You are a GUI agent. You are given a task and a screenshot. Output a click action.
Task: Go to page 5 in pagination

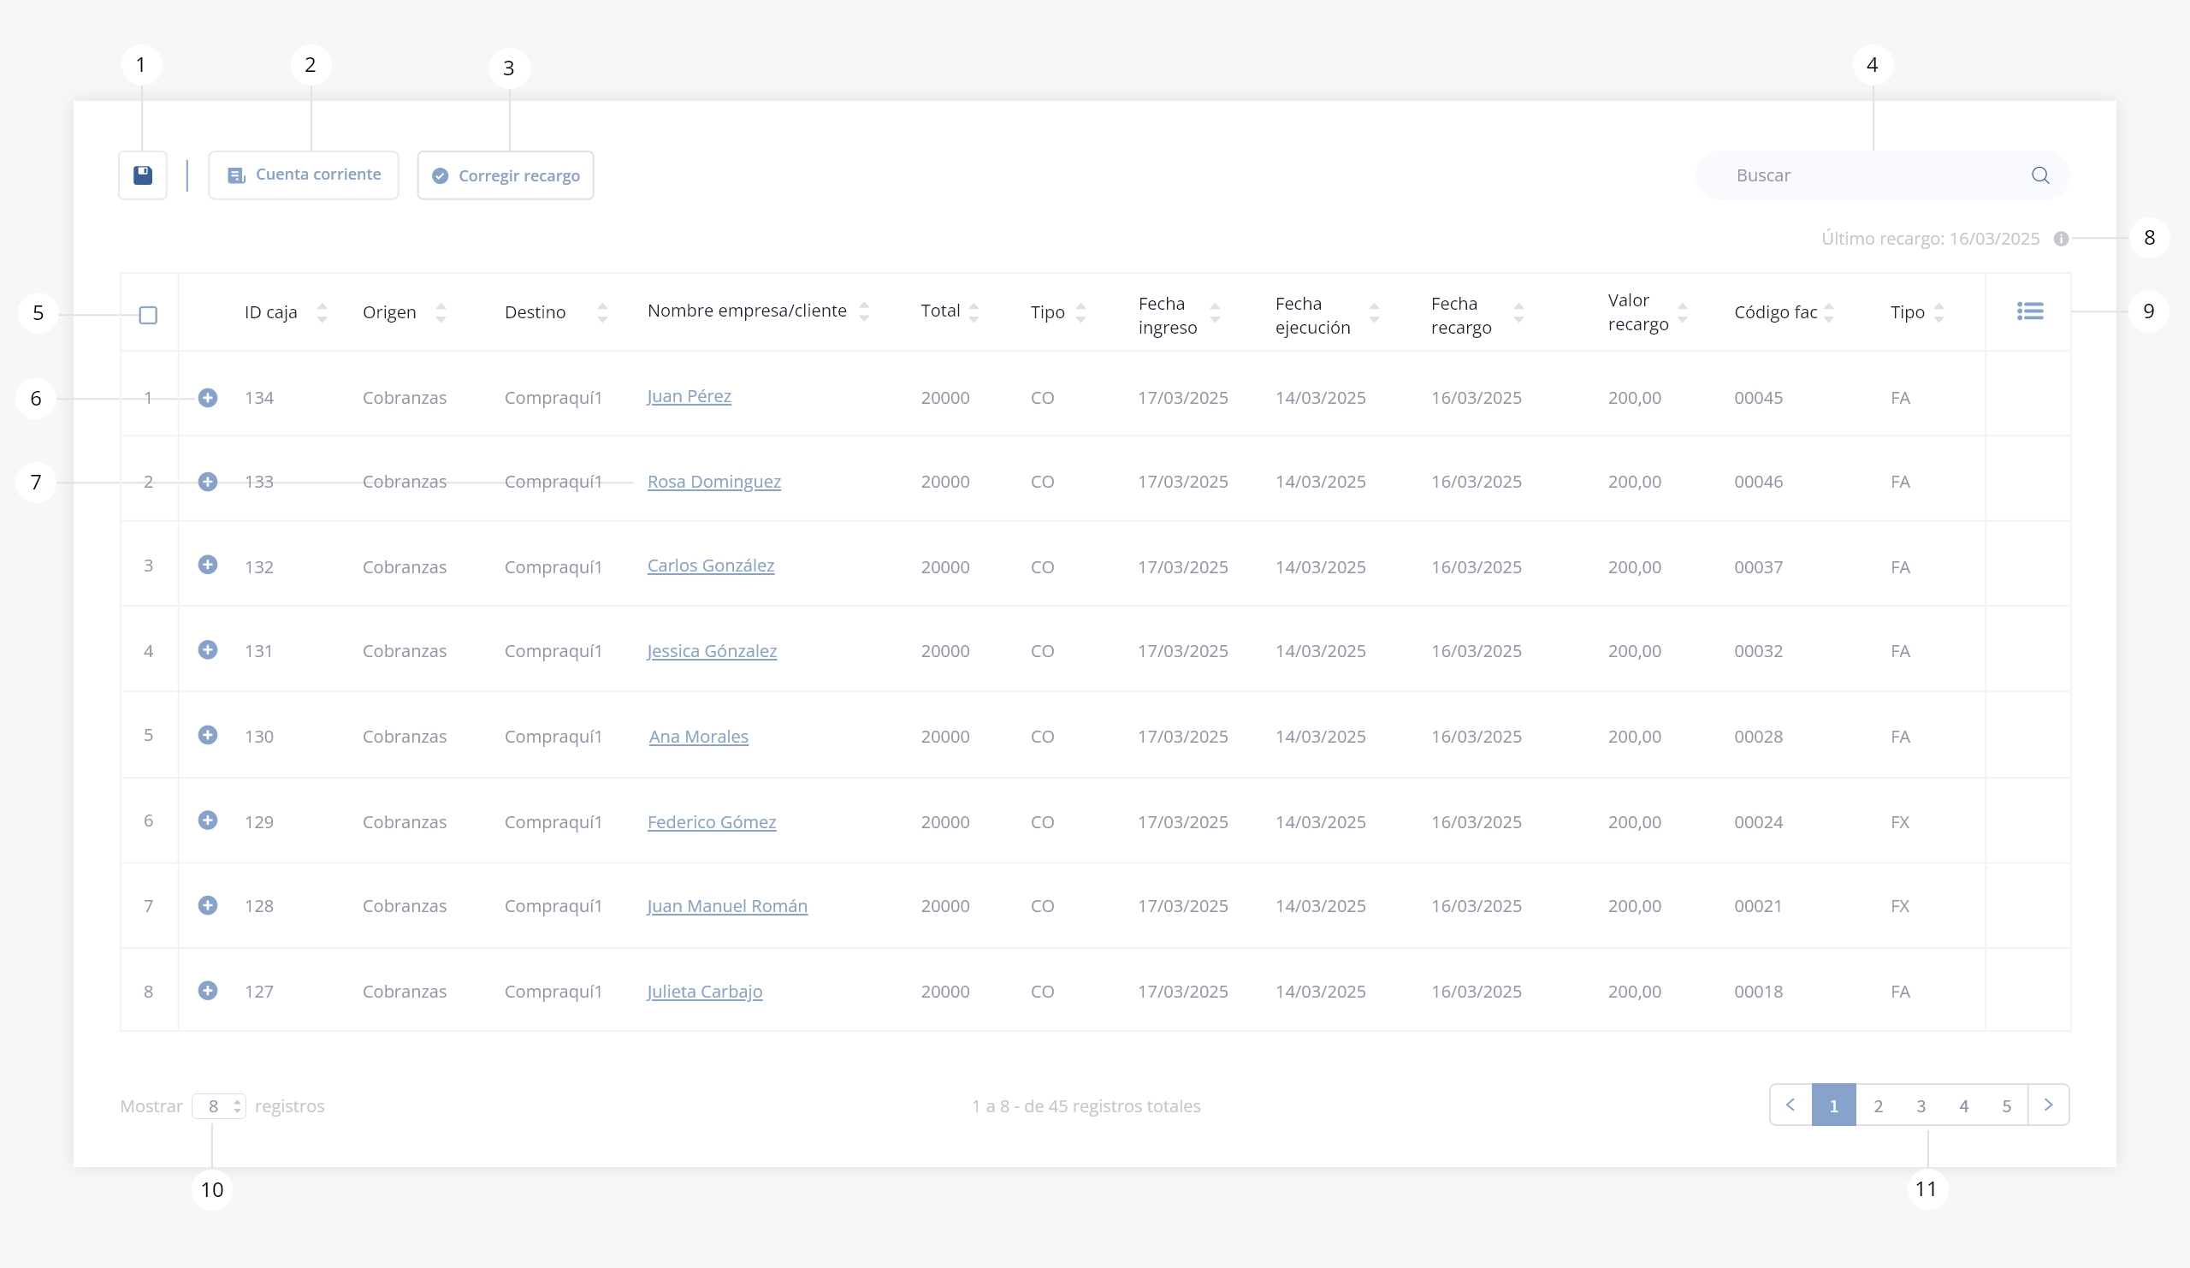click(x=2006, y=1105)
